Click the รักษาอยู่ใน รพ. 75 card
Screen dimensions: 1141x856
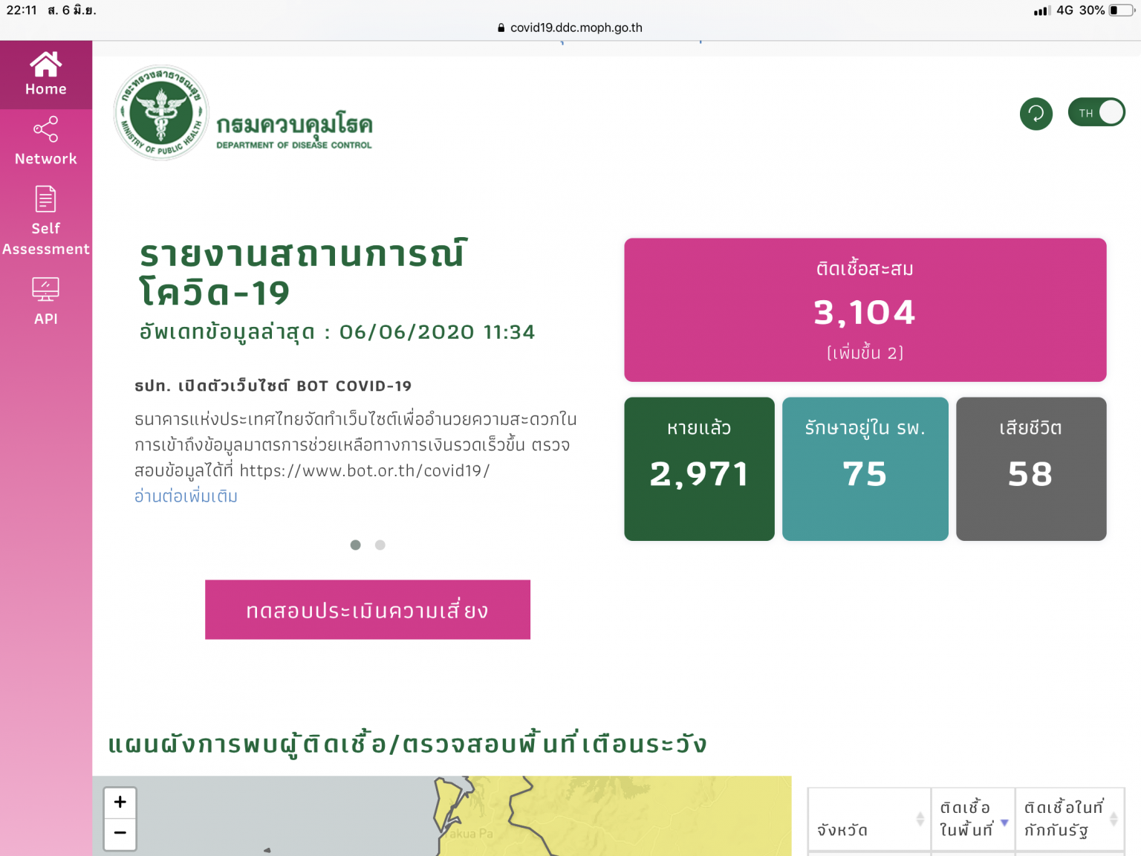click(x=865, y=469)
